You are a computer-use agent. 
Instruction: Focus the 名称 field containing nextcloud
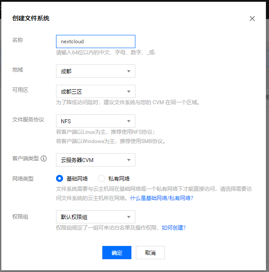coord(95,42)
